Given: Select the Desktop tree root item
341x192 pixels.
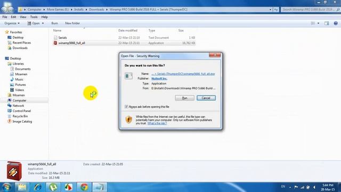Looking at the screenshot, I should coord(15,58).
